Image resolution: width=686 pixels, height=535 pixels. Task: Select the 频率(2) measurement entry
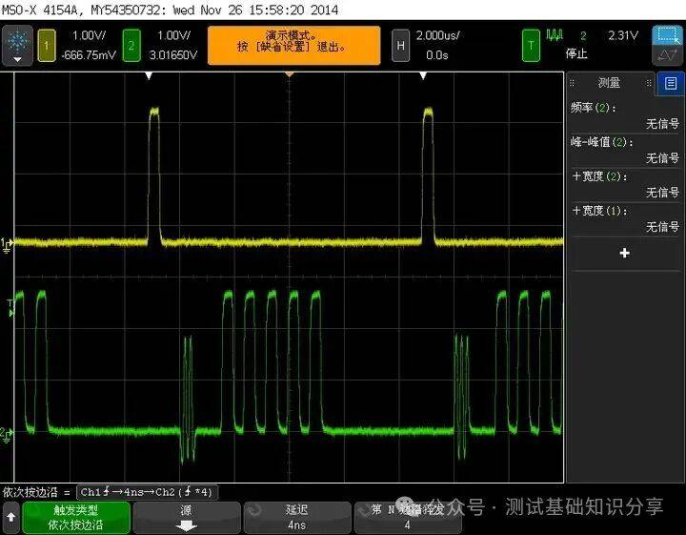tap(624, 115)
